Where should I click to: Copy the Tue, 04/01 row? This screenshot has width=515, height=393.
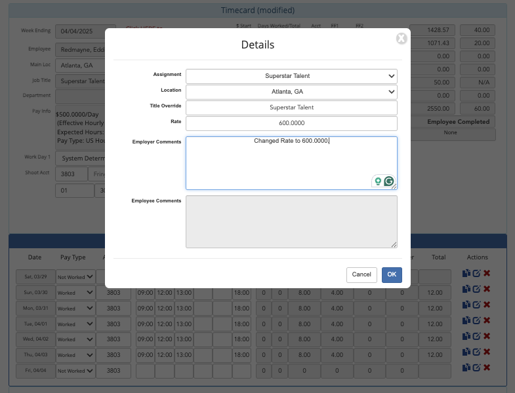click(x=466, y=320)
